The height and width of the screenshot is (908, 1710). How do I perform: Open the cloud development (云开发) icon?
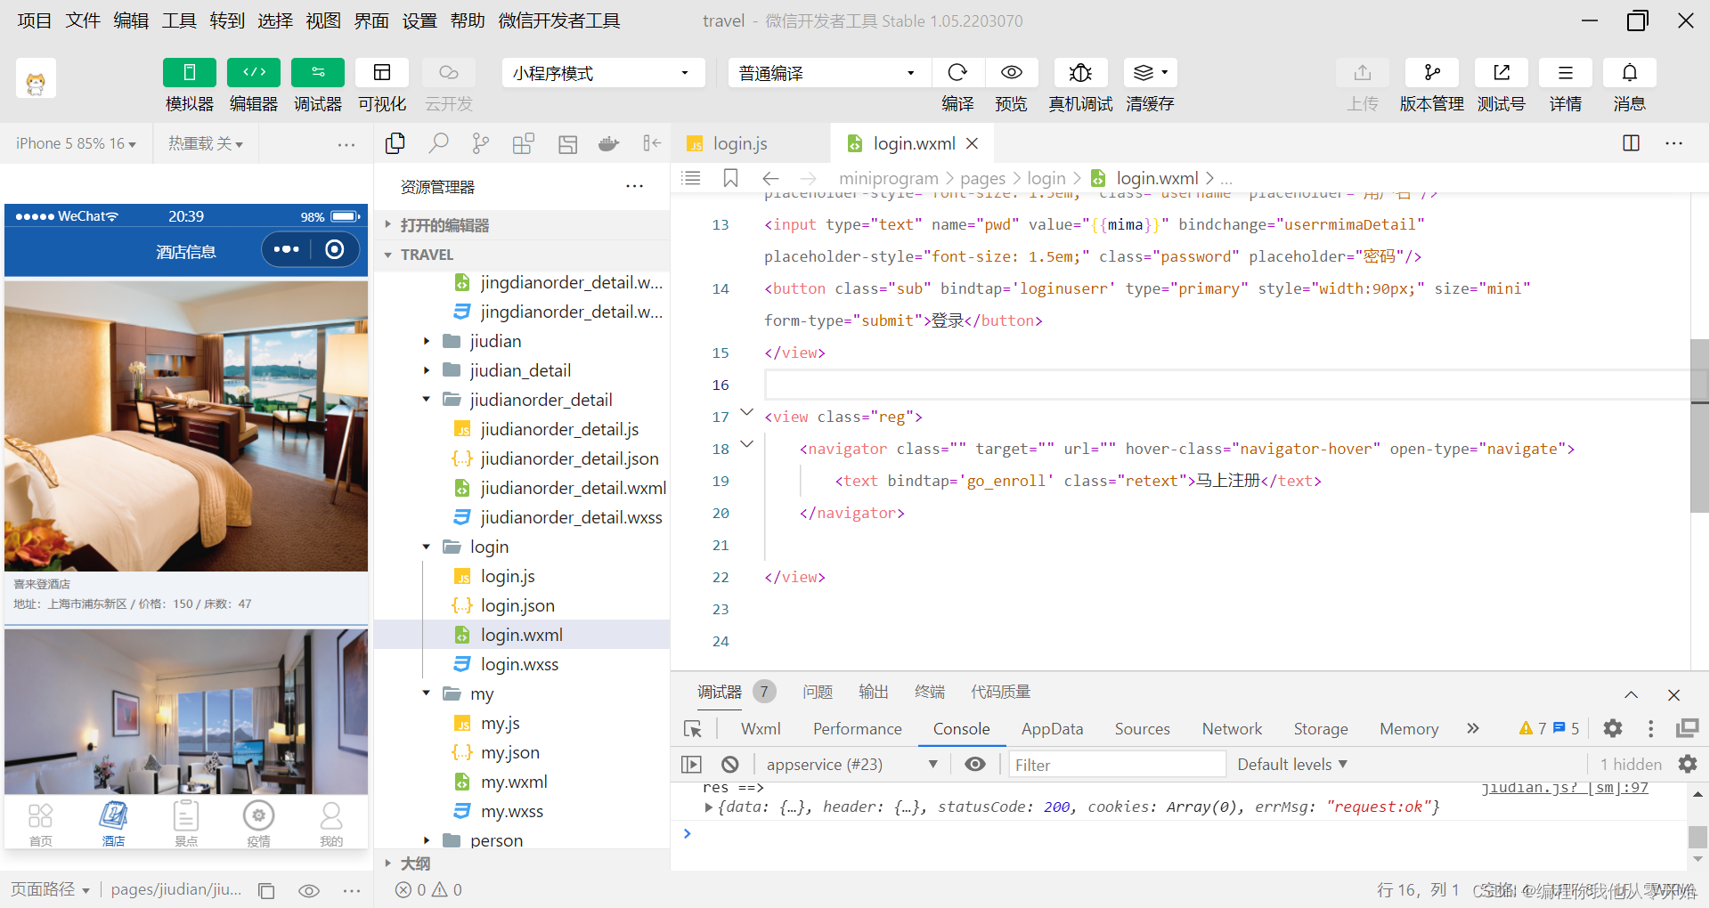click(449, 73)
